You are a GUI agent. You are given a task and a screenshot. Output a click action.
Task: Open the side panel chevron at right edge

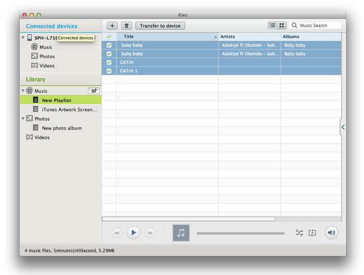pyautogui.click(x=343, y=127)
